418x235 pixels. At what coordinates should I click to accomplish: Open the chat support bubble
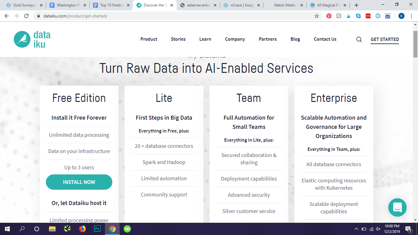click(397, 207)
